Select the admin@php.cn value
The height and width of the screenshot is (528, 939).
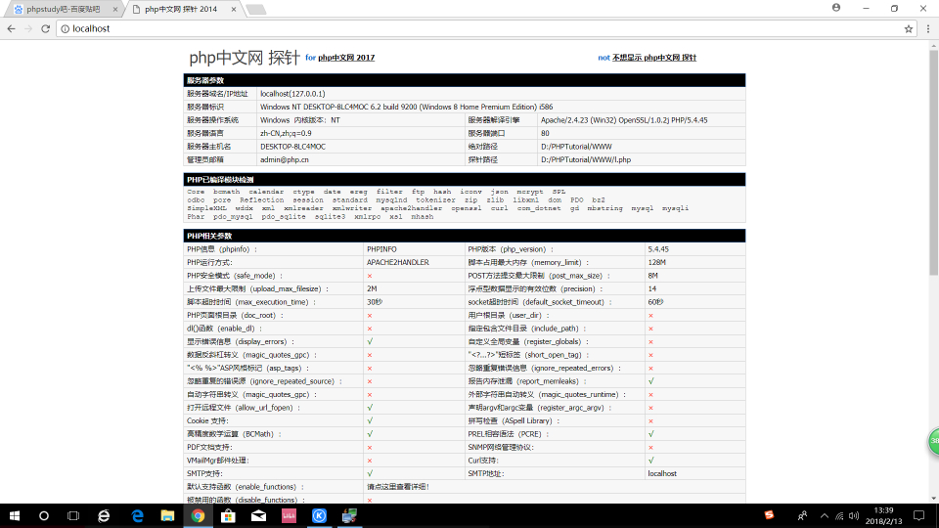[x=285, y=159]
